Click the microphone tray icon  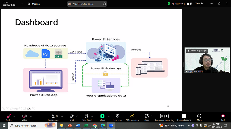tap(201, 126)
